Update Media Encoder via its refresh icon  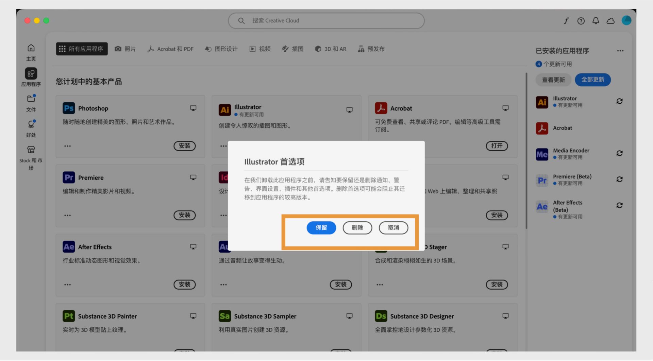pos(619,153)
